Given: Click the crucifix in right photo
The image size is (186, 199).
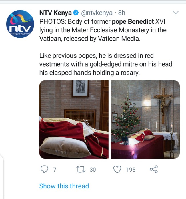Looking at the screenshot, I should pos(163,106).
